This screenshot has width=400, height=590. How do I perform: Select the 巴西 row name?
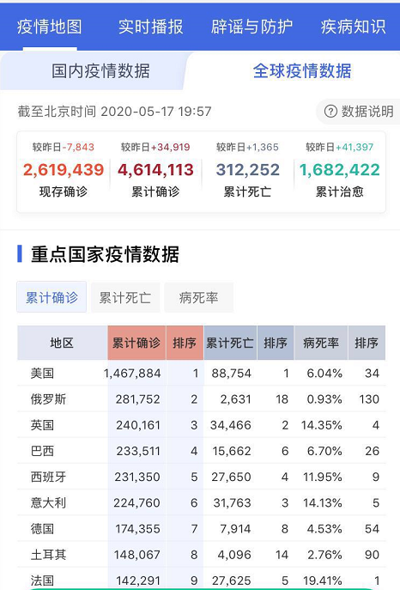[42, 451]
